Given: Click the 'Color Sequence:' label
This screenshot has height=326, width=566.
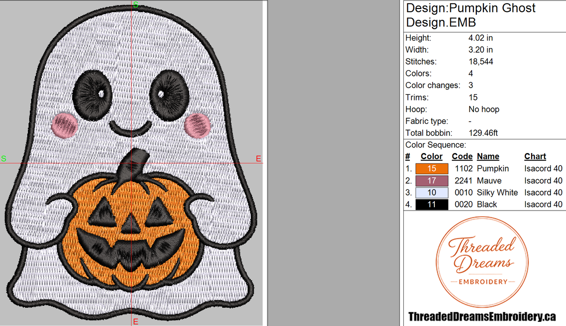Looking at the screenshot, I should pos(436,145).
